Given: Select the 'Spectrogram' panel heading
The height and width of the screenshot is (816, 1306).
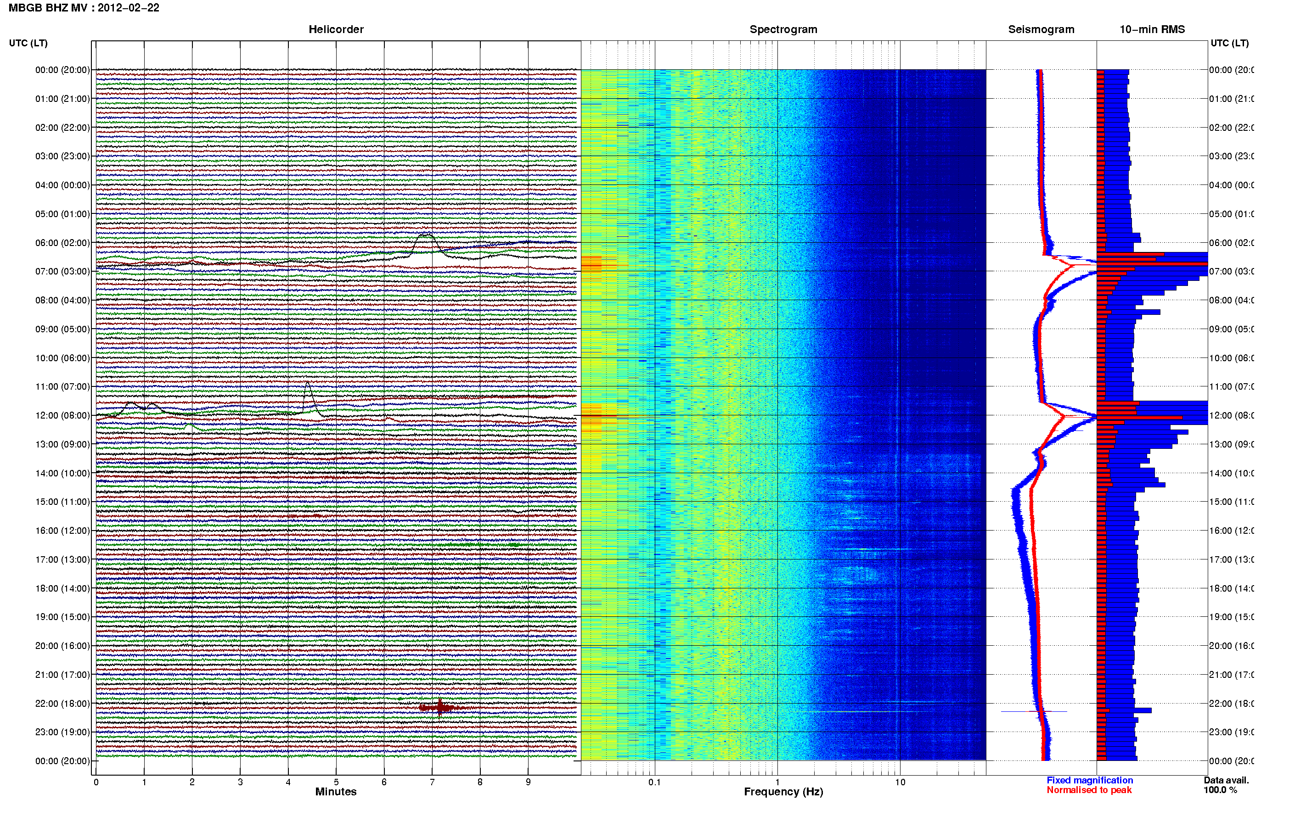Looking at the screenshot, I should click(x=783, y=29).
